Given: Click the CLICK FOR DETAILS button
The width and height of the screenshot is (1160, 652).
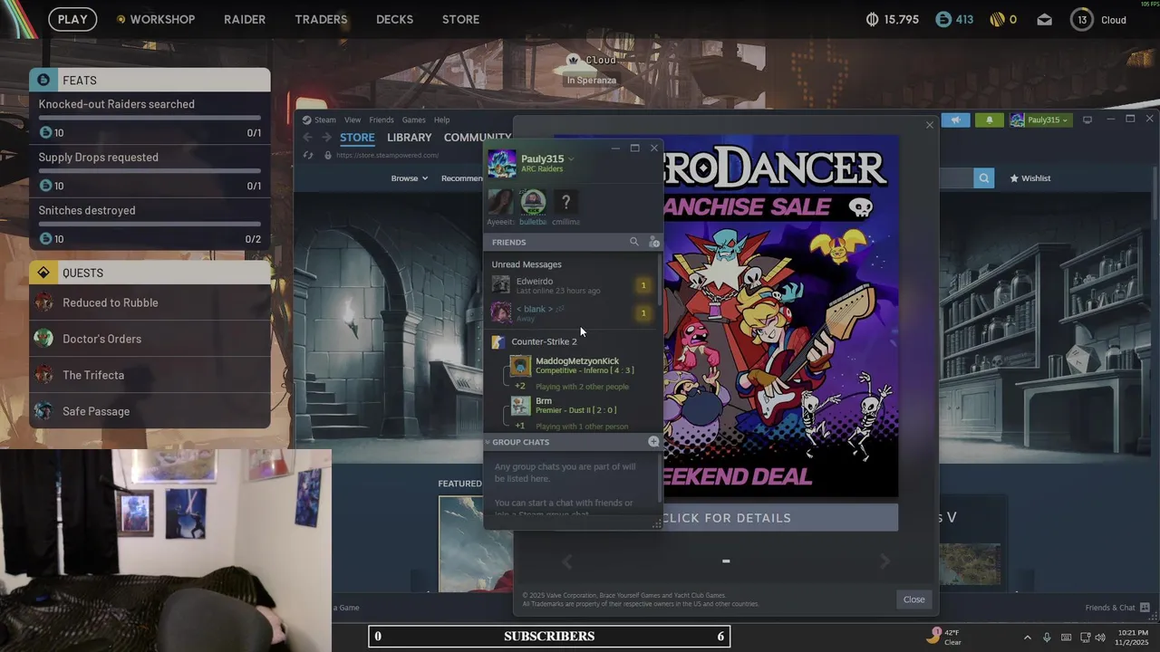Looking at the screenshot, I should [726, 518].
